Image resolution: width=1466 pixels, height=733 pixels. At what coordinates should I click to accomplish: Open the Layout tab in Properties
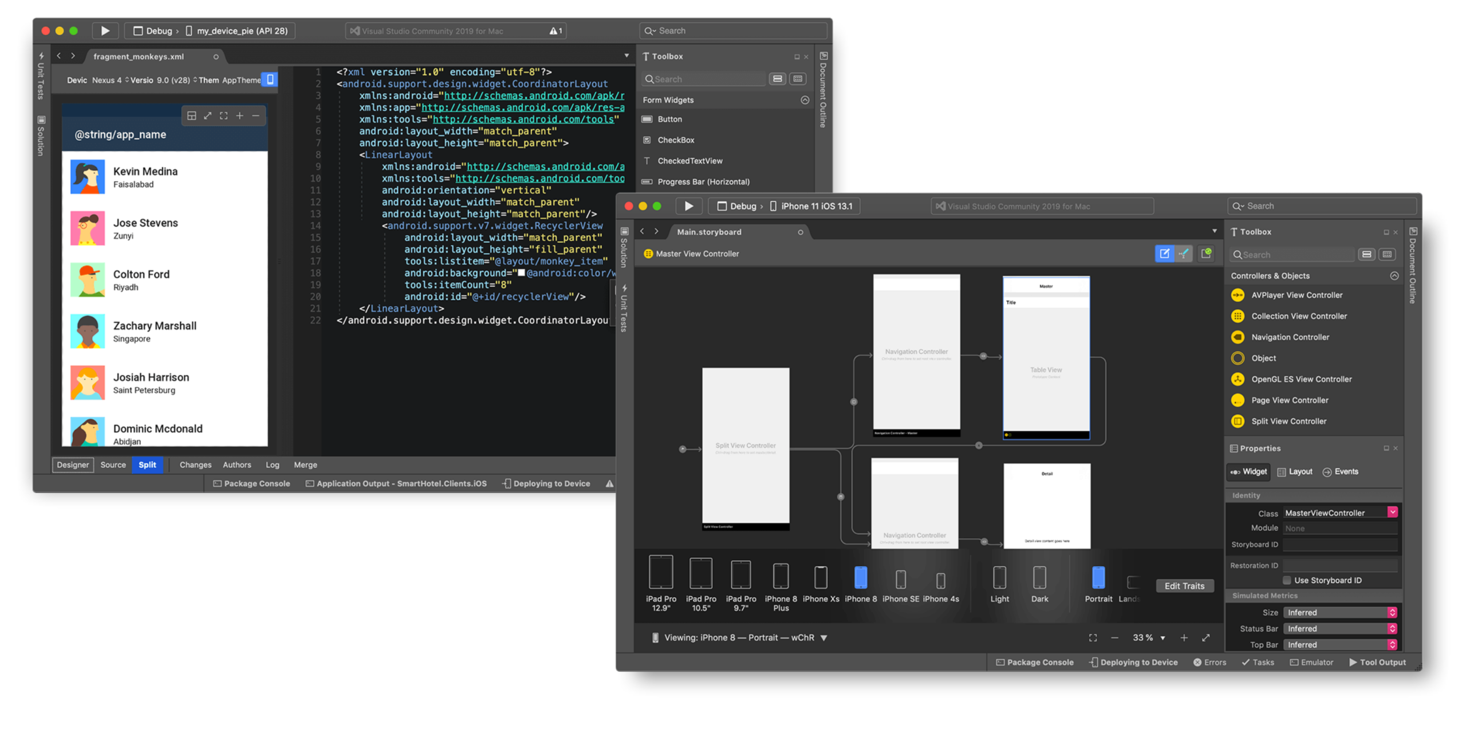pos(1294,472)
